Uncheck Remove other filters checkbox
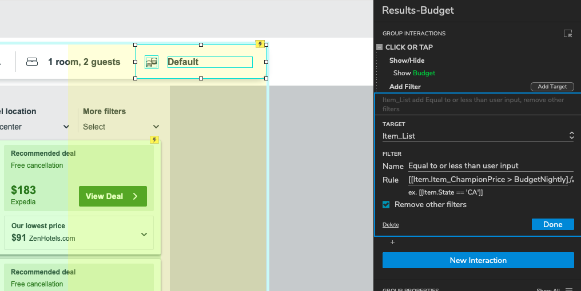 pyautogui.click(x=387, y=204)
